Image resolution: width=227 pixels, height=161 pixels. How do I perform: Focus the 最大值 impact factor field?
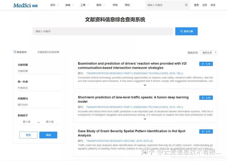(50, 122)
